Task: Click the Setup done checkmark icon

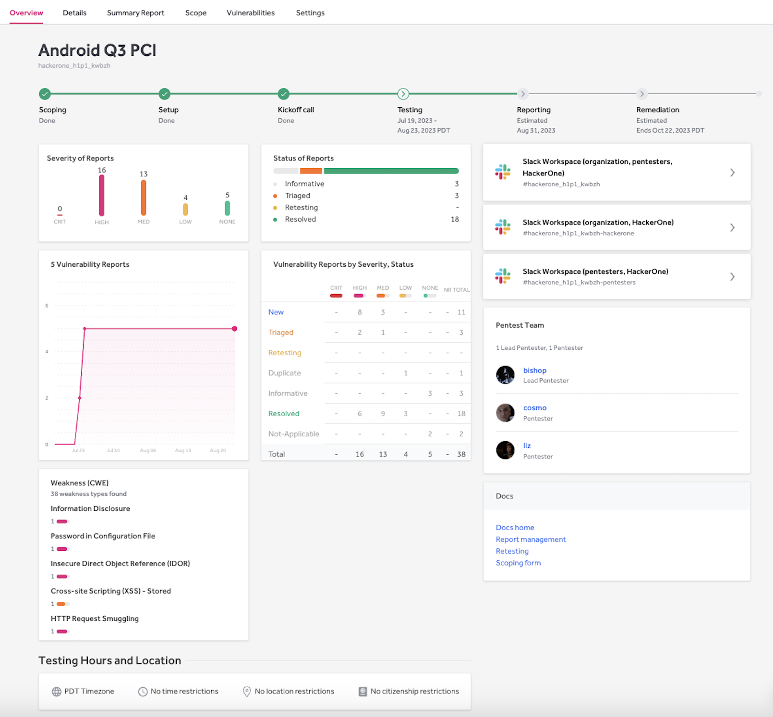Action: pyautogui.click(x=164, y=94)
